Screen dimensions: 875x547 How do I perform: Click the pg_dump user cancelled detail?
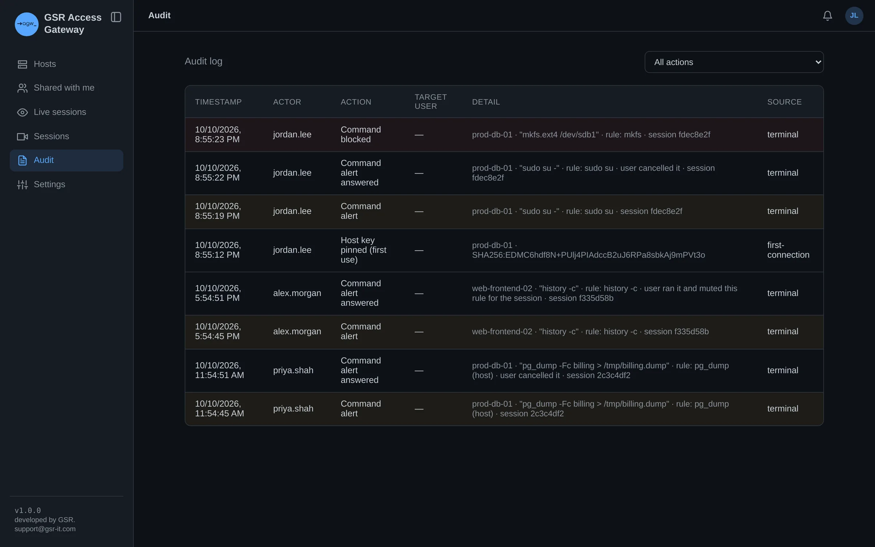[600, 371]
